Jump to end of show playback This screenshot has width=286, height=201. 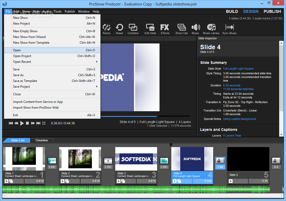coord(38,123)
